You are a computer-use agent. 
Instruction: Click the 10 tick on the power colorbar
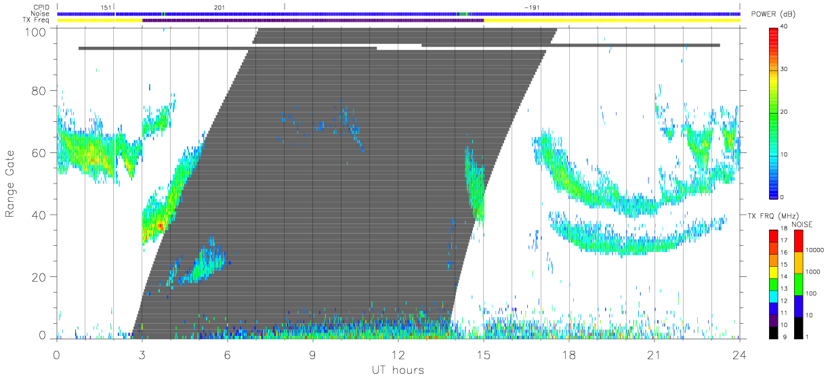[x=785, y=154]
